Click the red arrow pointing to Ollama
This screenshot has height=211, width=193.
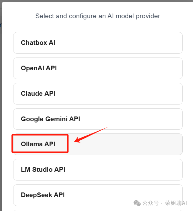[x=91, y=135]
